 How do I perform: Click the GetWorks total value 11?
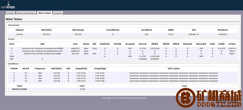point(105,56)
